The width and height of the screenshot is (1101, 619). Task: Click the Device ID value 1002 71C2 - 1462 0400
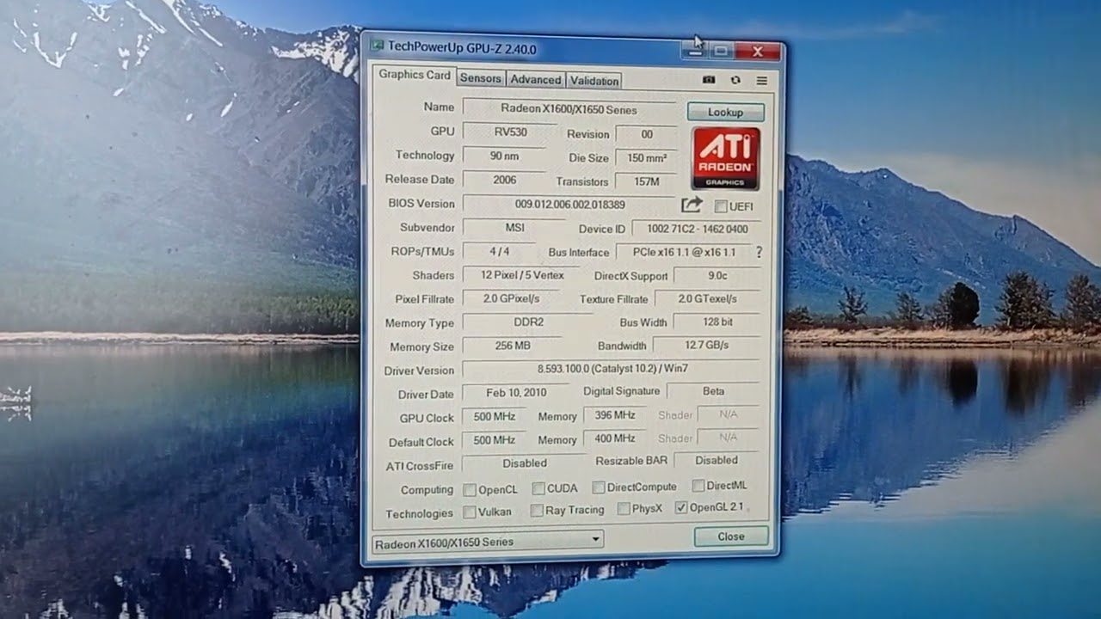[698, 229]
